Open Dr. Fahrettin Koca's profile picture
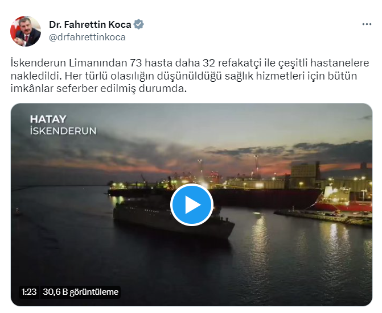382x313 pixels. (x=26, y=31)
